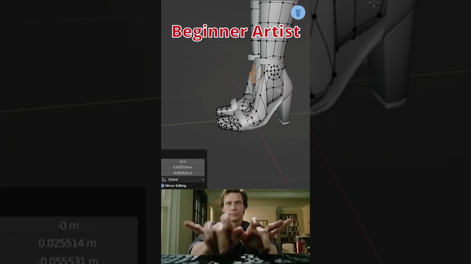Click the blue robot channel avatar icon

tap(298, 12)
